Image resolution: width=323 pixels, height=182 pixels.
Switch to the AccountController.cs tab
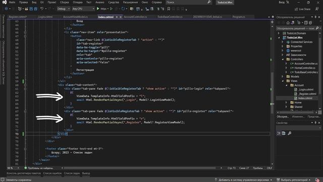coord(135,17)
